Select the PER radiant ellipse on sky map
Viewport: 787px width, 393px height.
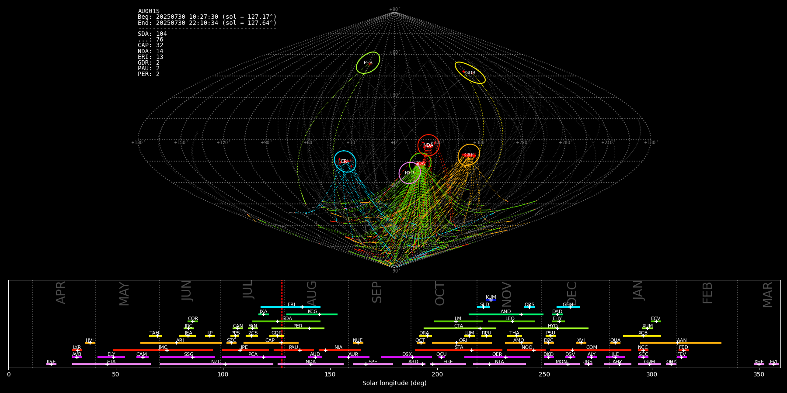(368, 63)
